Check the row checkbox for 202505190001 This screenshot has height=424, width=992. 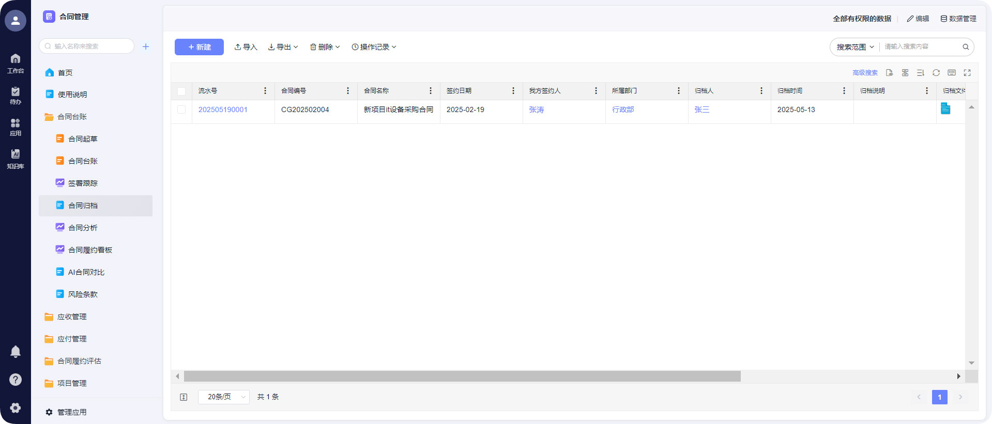pyautogui.click(x=181, y=109)
